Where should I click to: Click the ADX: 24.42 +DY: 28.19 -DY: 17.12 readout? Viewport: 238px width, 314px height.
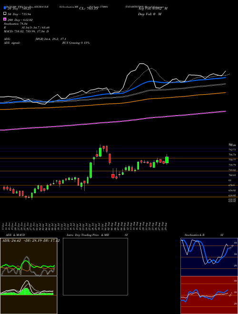[30, 241]
